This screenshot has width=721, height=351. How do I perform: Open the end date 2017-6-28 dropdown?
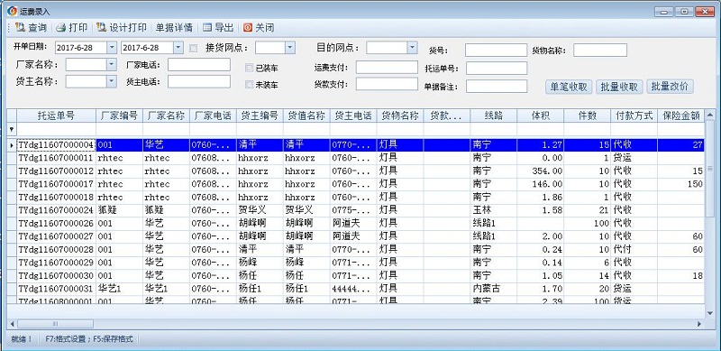(x=178, y=48)
